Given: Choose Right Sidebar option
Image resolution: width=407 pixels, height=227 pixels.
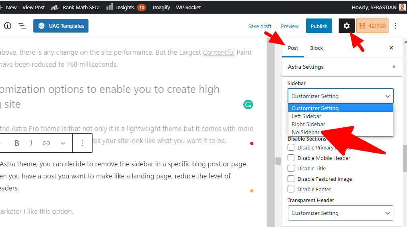Looking at the screenshot, I should 341,124.
